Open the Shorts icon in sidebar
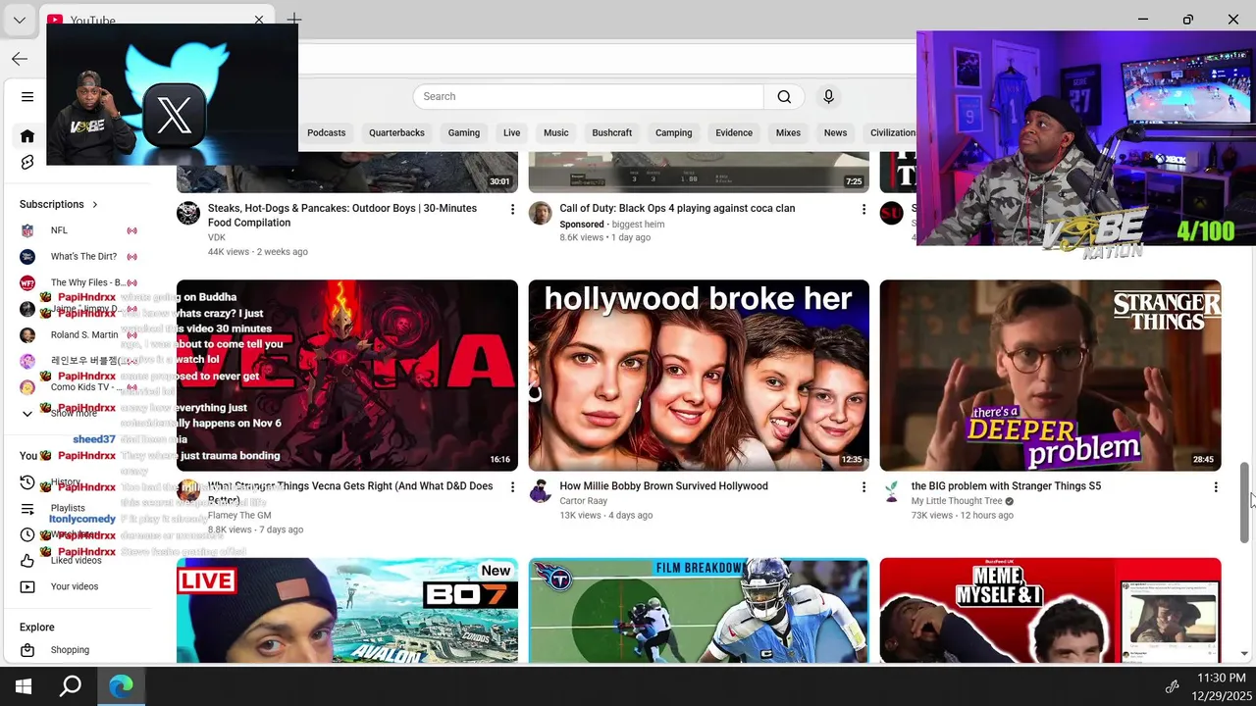This screenshot has height=706, width=1256. tap(27, 163)
